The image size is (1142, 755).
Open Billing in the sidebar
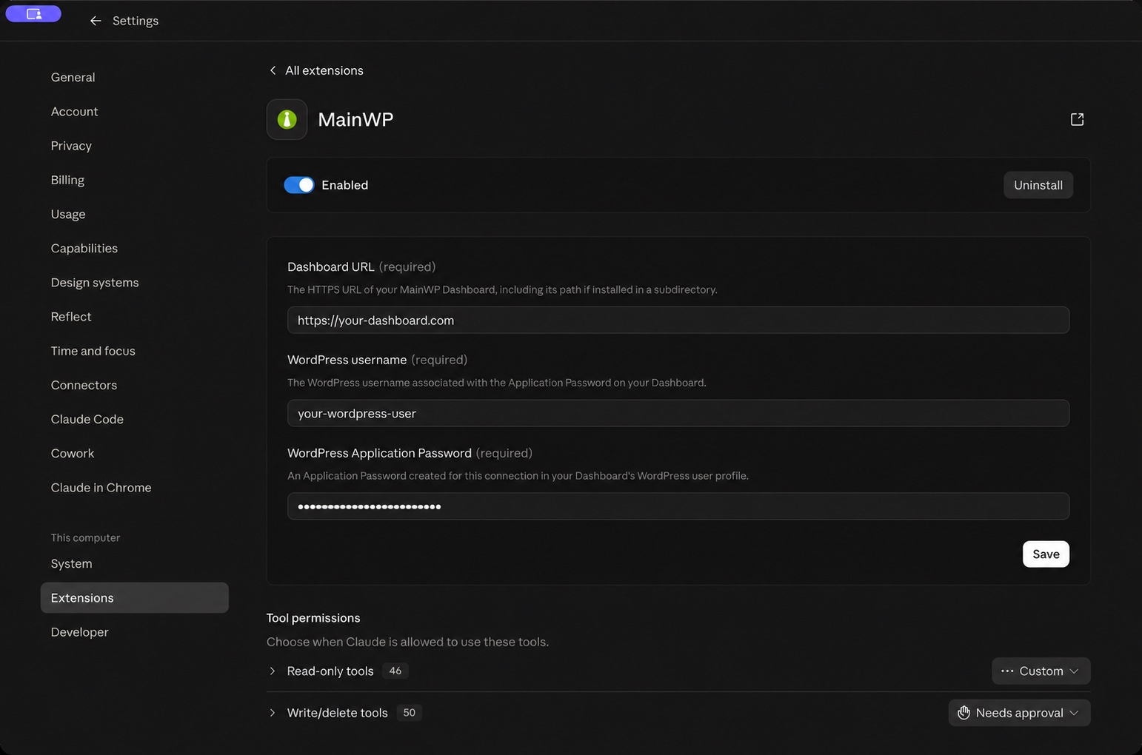pos(67,180)
